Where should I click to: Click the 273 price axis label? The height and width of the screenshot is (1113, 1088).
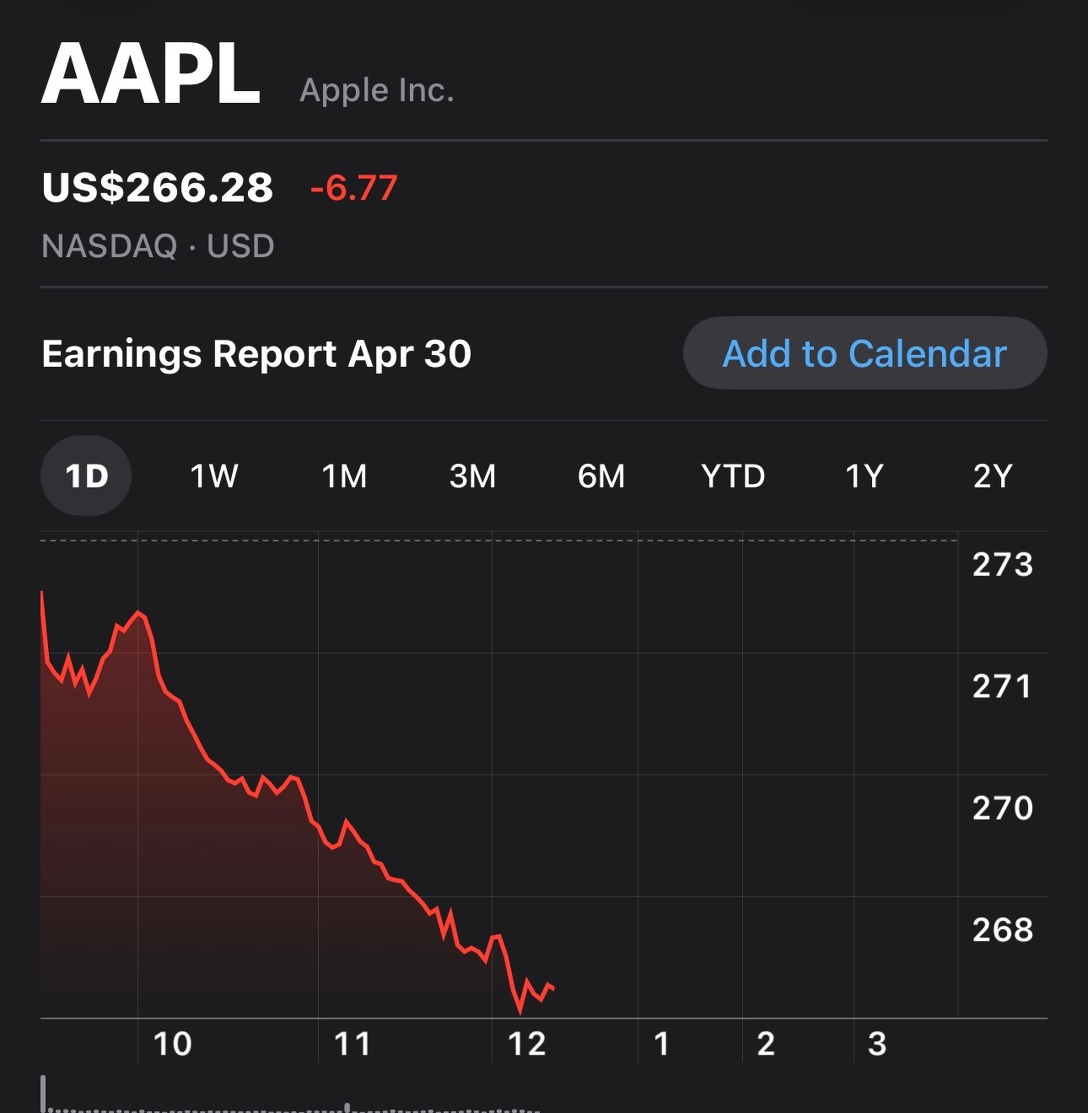coord(1002,564)
